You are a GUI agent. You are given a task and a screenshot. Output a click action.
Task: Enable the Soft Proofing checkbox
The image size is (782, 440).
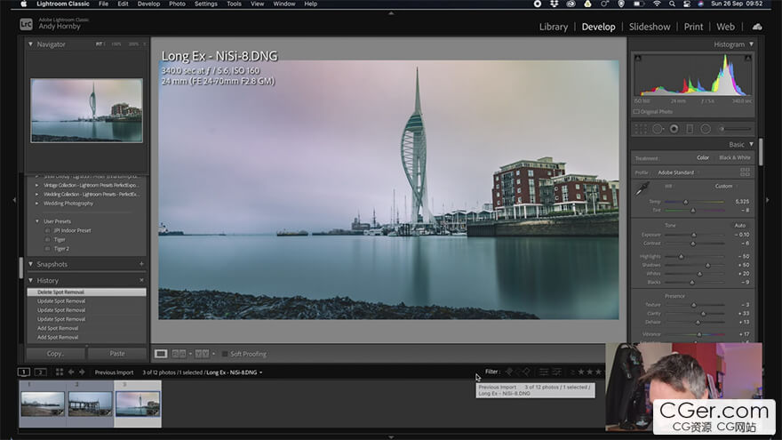[x=225, y=354]
